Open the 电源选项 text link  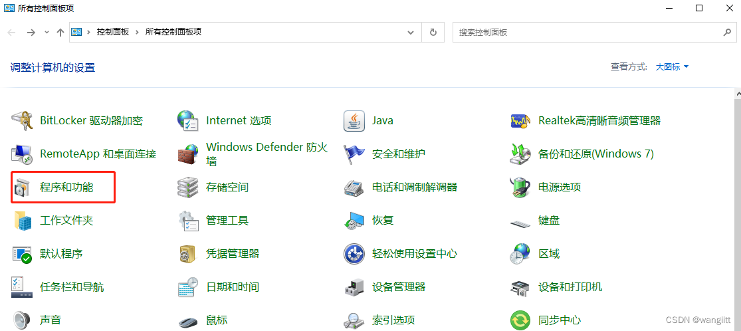pyautogui.click(x=560, y=187)
